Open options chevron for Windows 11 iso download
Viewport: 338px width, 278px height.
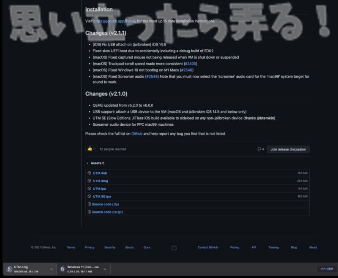pyautogui.click(x=105, y=269)
